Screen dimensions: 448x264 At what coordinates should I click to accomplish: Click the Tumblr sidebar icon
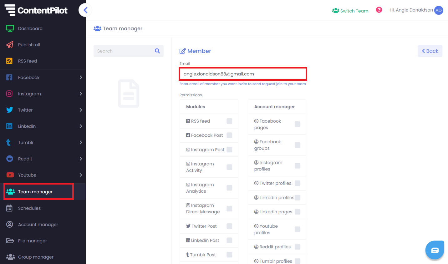(x=9, y=142)
